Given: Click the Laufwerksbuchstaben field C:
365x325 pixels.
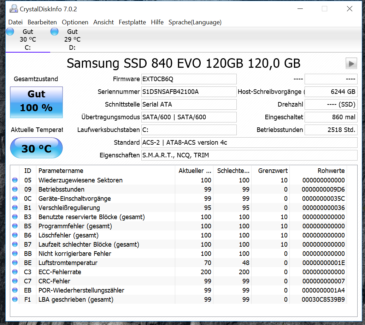Looking at the screenshot, I should pyautogui.click(x=189, y=130).
